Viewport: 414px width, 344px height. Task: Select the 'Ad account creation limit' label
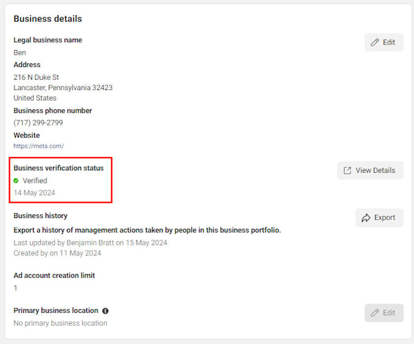pyautogui.click(x=54, y=275)
